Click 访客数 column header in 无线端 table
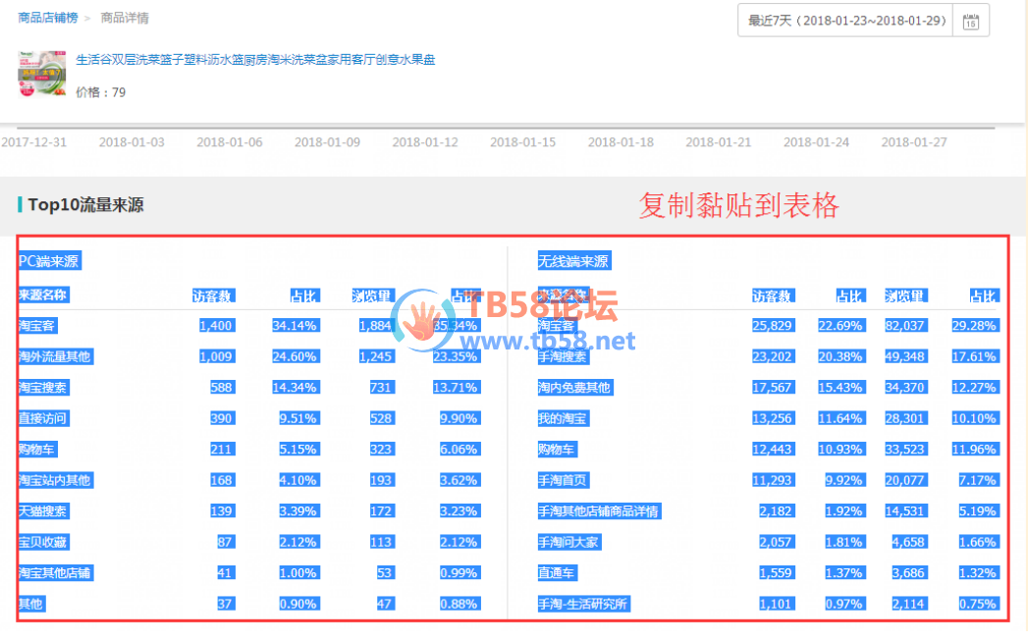This screenshot has width=1028, height=642. tap(773, 295)
